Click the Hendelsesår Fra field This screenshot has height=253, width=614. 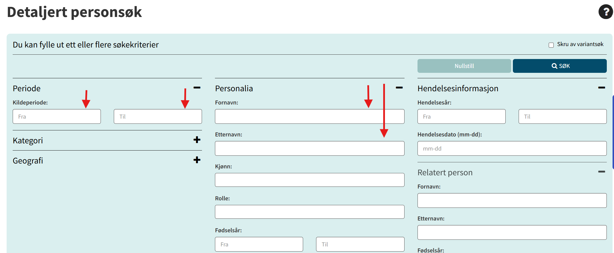461,117
